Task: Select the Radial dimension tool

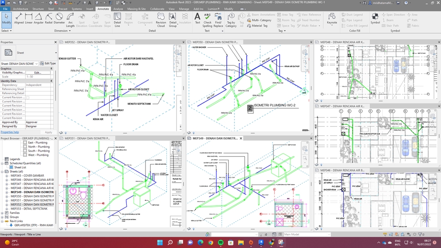Action: [49, 19]
